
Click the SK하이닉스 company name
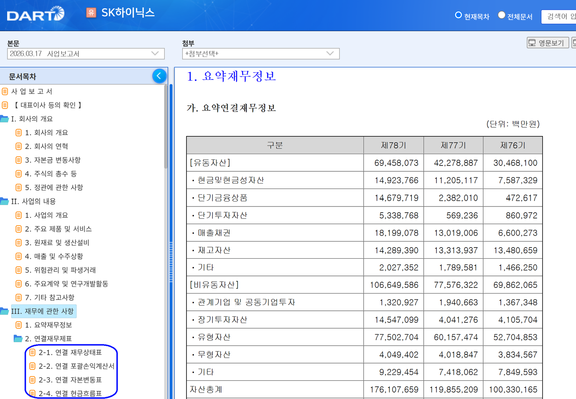click(128, 13)
